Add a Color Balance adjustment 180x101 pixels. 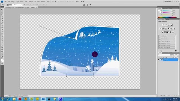click(x=166, y=29)
